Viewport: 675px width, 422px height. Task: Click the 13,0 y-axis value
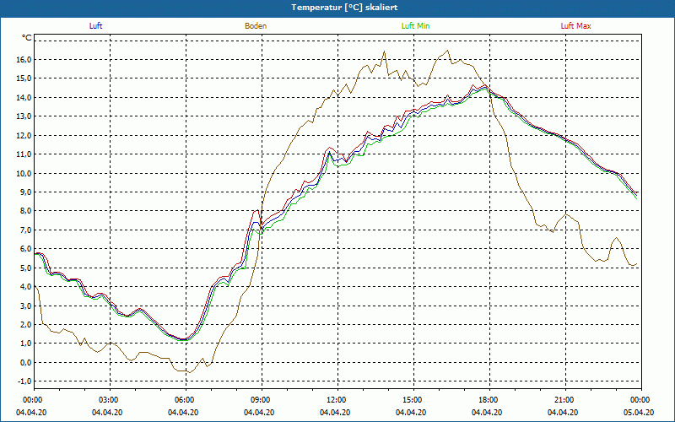coord(24,116)
